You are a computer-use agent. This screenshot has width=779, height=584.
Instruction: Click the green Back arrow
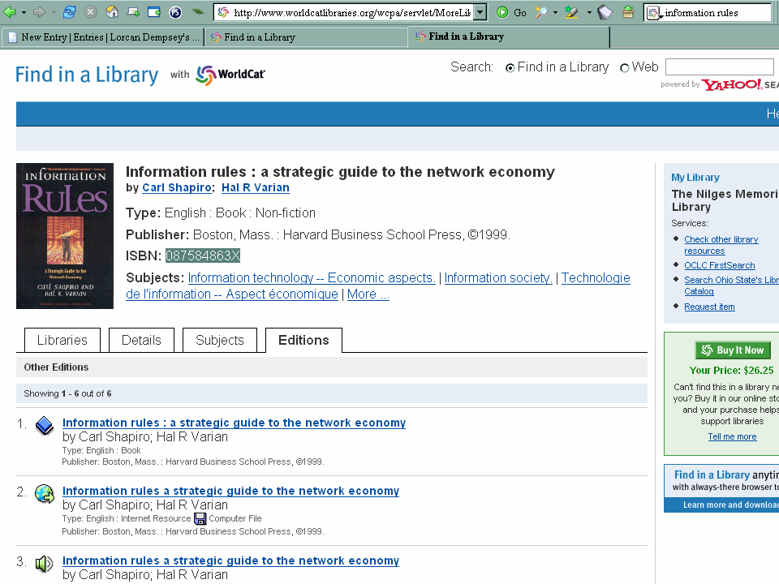point(10,12)
